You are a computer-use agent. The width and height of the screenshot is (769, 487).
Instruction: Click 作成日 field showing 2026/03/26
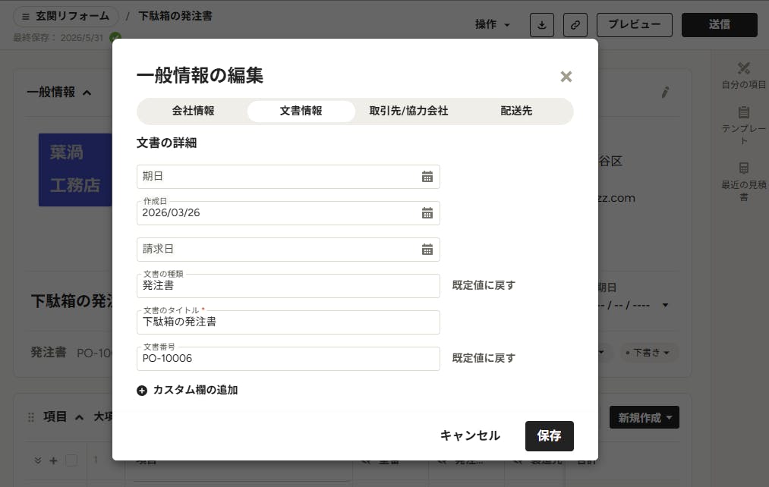(288, 213)
